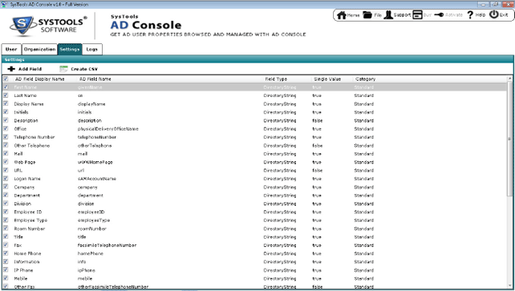The height and width of the screenshot is (291, 515).
Task: Sort by Field Type column header
Action: pos(276,79)
